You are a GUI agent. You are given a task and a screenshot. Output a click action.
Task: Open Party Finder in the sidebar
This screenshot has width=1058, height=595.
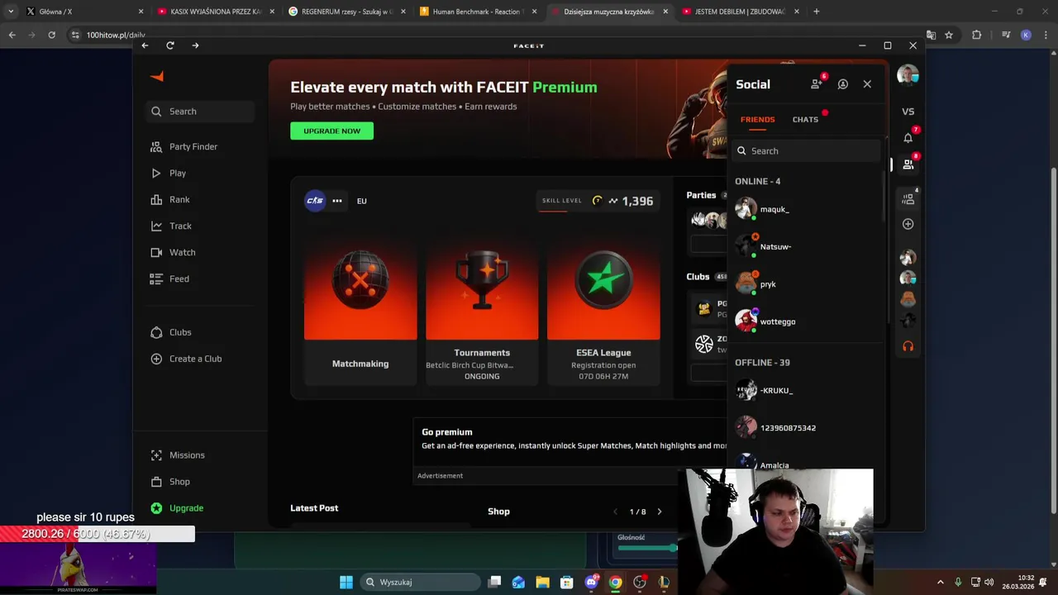pyautogui.click(x=183, y=146)
